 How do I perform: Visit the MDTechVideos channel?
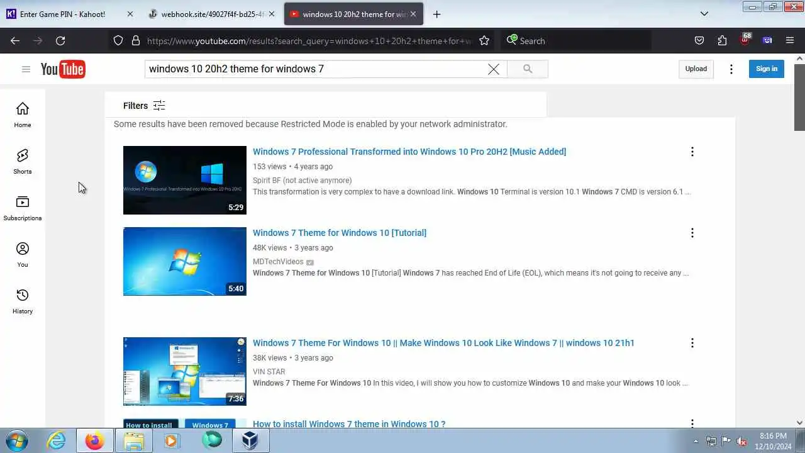click(x=278, y=262)
